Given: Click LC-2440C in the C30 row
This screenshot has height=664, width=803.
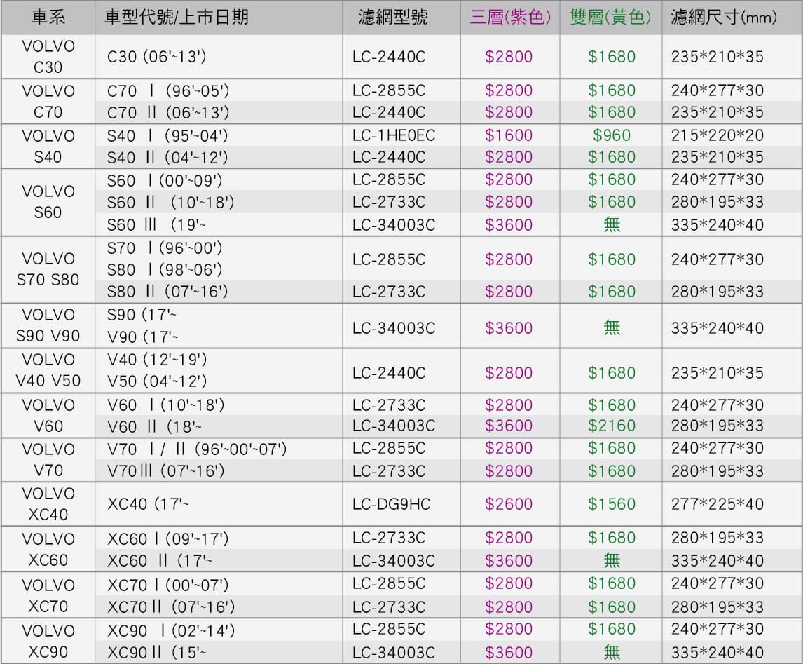Looking at the screenshot, I should click(389, 57).
